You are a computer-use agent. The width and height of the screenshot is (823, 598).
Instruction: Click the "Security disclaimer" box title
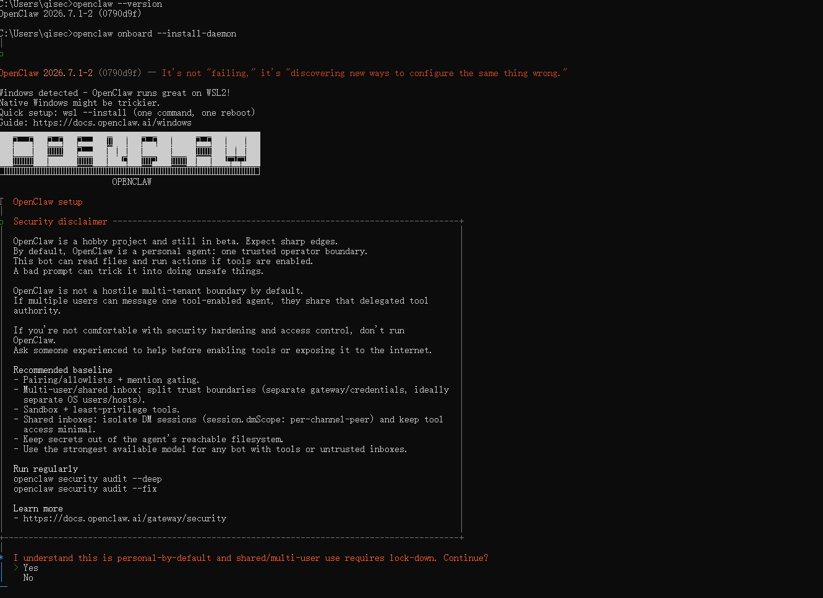[61, 221]
